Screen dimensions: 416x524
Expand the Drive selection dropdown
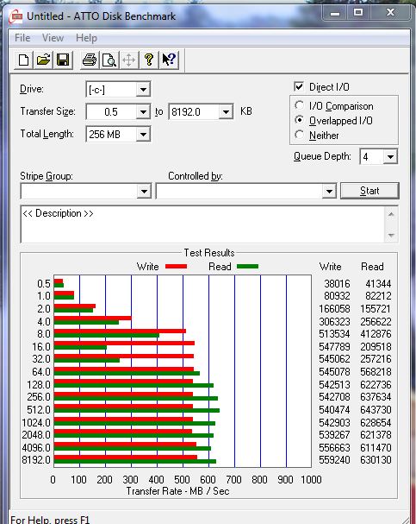pyautogui.click(x=143, y=90)
